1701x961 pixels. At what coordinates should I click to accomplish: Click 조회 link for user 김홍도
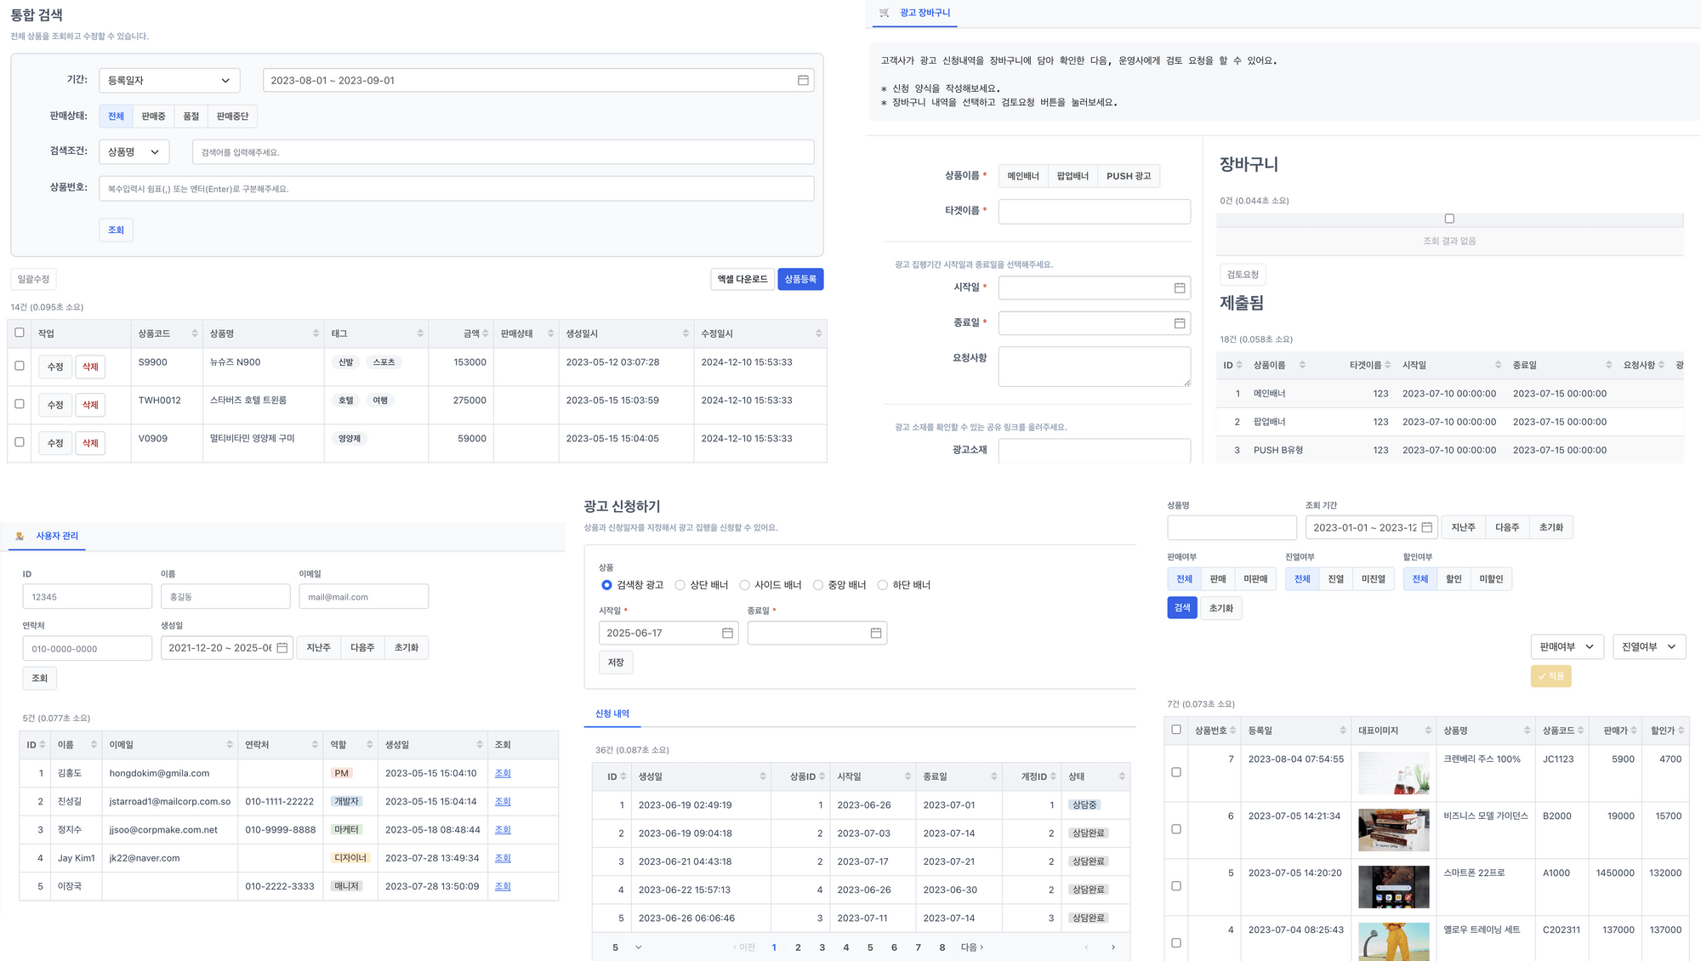coord(503,773)
